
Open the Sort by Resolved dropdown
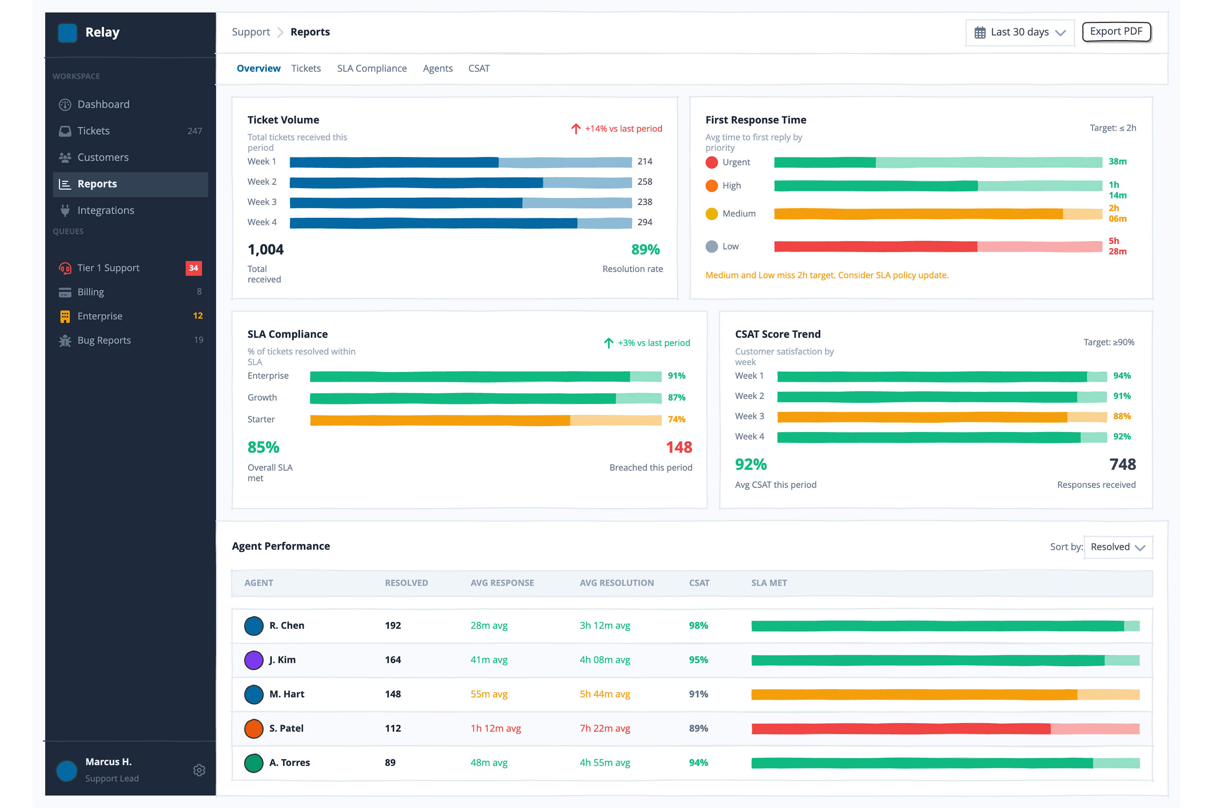pos(1118,547)
